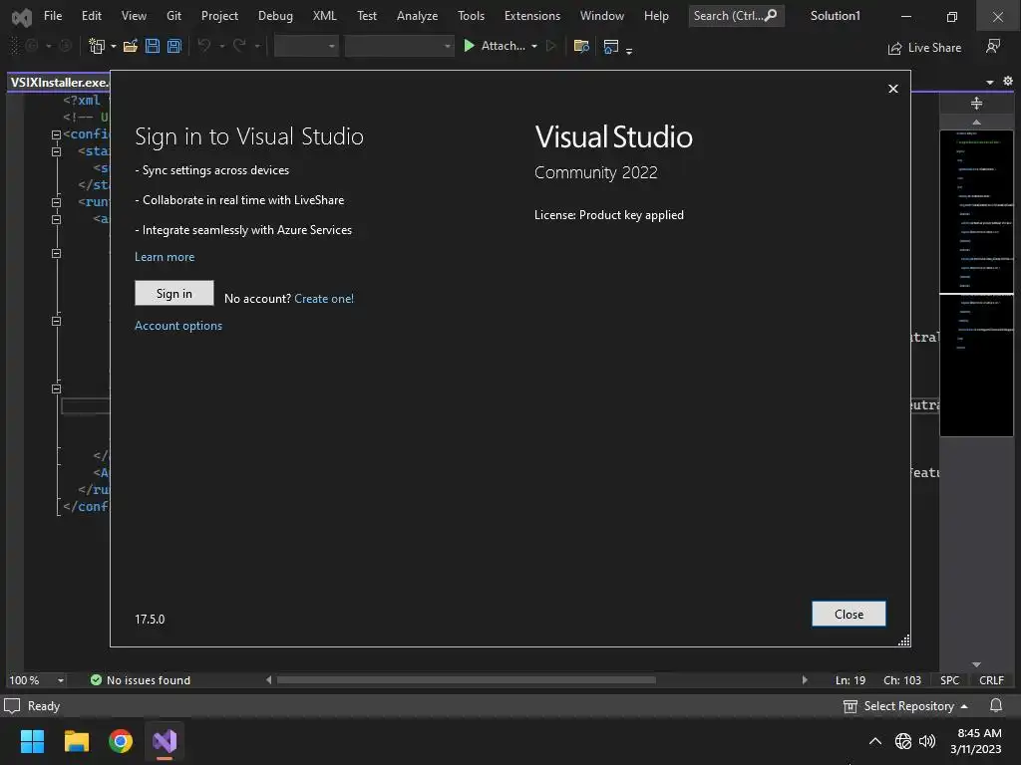Click the Redo arrow icon
This screenshot has height=765, width=1021.
(239, 46)
